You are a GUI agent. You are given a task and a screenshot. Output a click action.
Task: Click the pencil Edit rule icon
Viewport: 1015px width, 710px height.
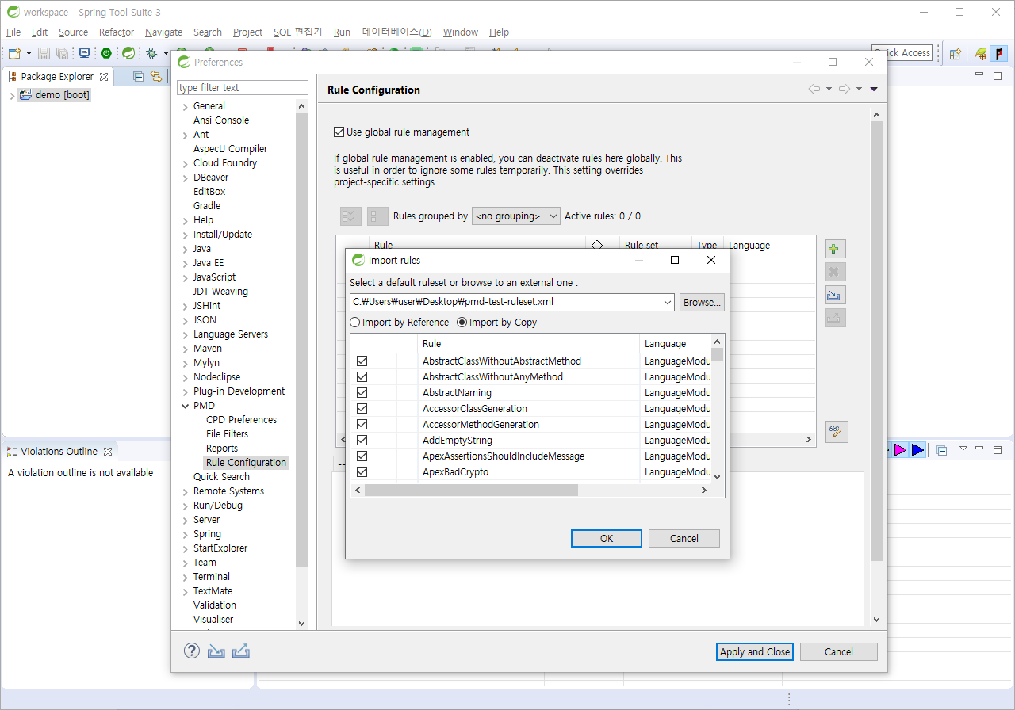pos(836,432)
